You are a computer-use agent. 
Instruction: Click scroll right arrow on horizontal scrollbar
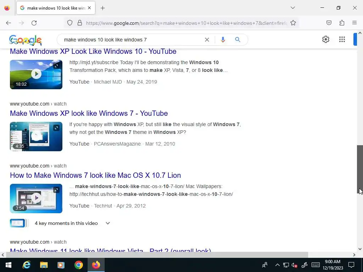click(354, 255)
